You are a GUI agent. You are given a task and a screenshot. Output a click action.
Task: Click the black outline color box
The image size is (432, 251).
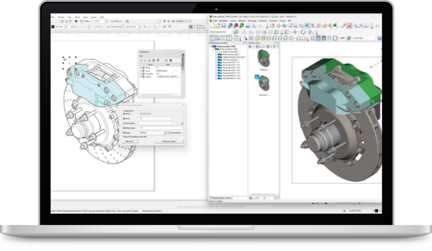point(53,27)
